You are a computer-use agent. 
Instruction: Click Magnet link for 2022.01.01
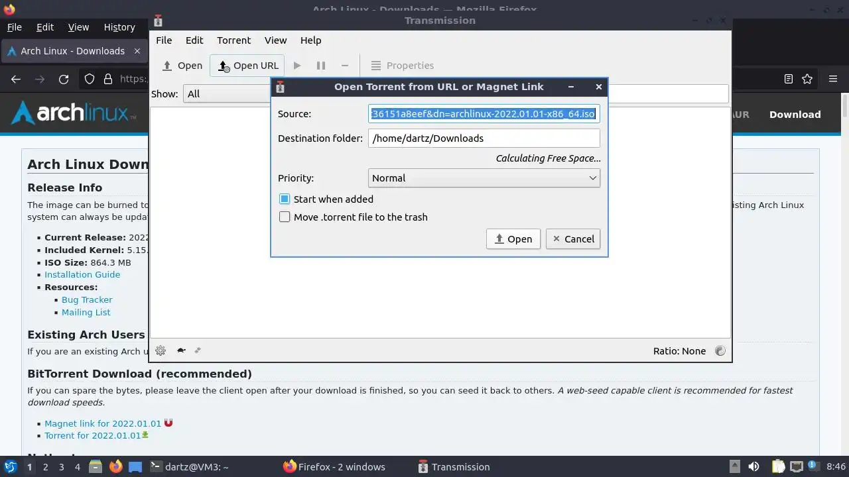103,423
